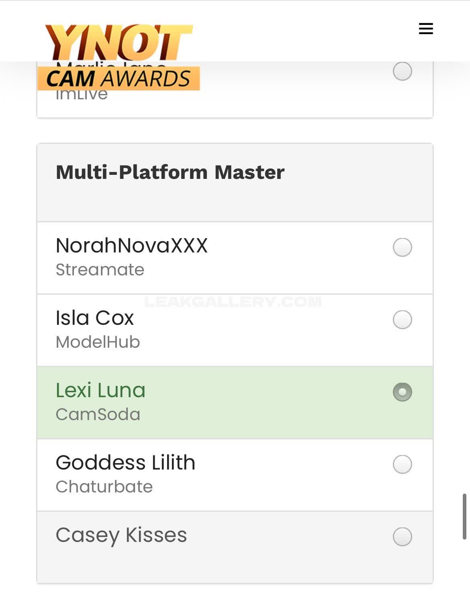
Task: Select the ImLive nominee radio button
Action: [402, 72]
